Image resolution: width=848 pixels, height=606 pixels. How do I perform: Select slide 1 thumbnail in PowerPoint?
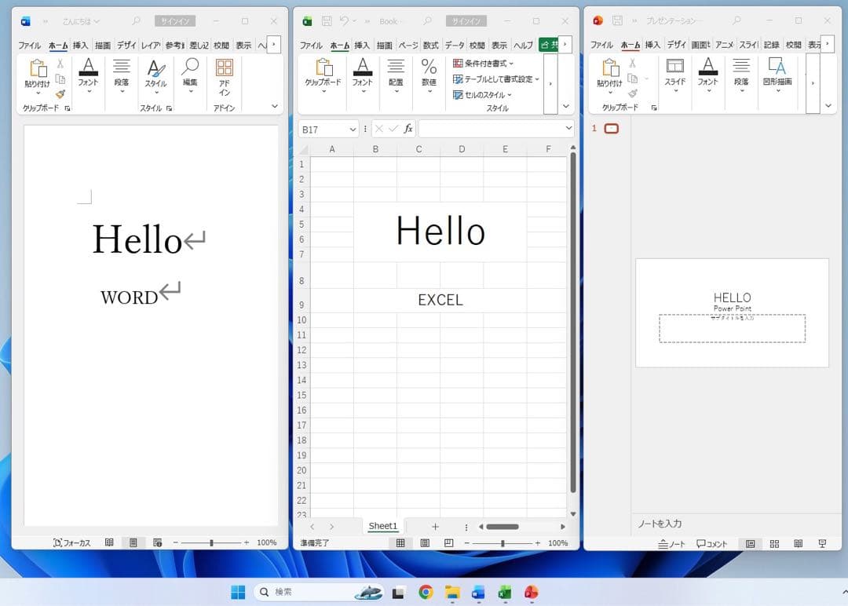pyautogui.click(x=611, y=129)
